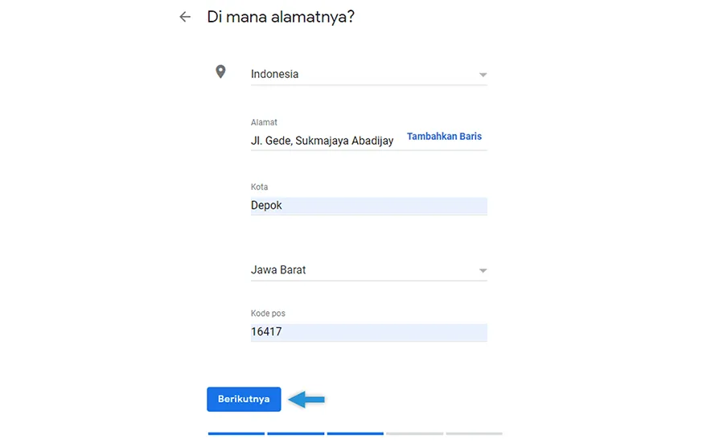Expand the country dropdown arrow
The height and width of the screenshot is (443, 715).
click(483, 75)
